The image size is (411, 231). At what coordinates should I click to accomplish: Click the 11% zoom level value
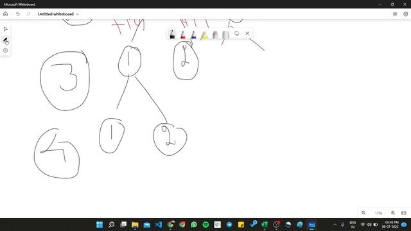pyautogui.click(x=378, y=213)
